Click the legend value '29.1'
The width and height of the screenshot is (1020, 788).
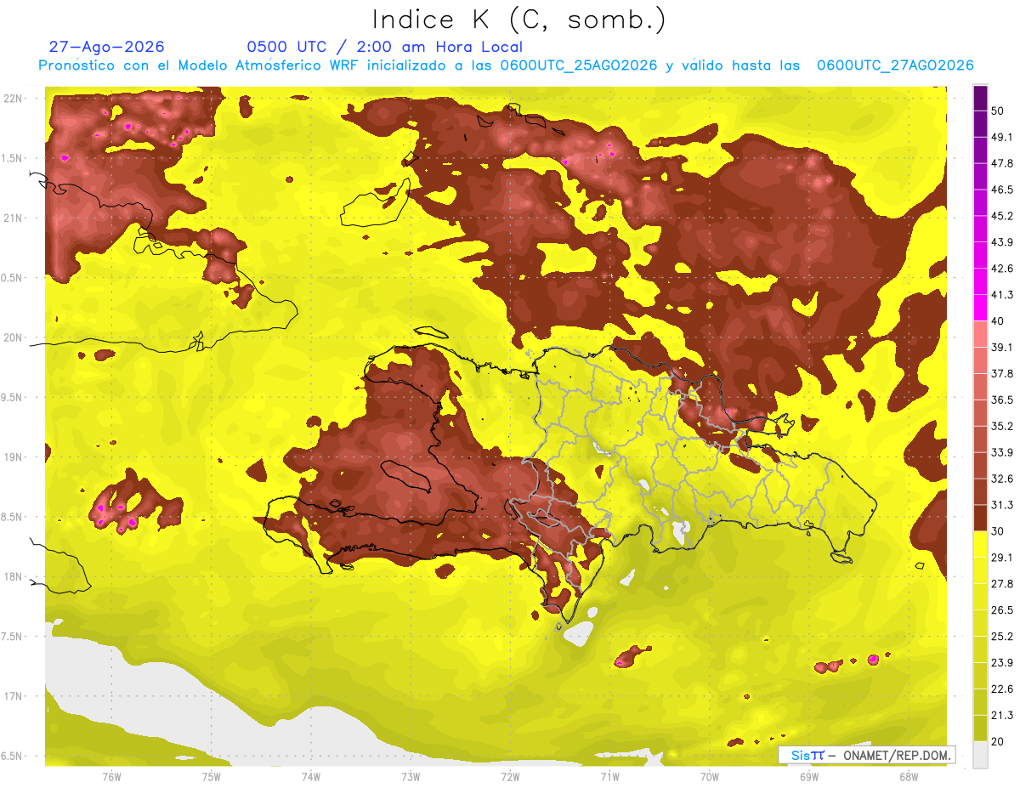(1002, 558)
